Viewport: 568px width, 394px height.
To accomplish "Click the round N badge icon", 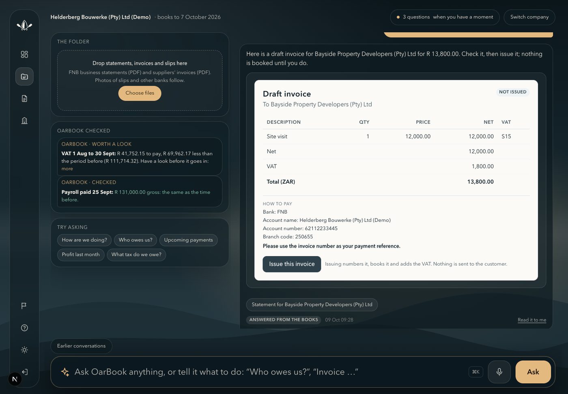I will point(15,379).
